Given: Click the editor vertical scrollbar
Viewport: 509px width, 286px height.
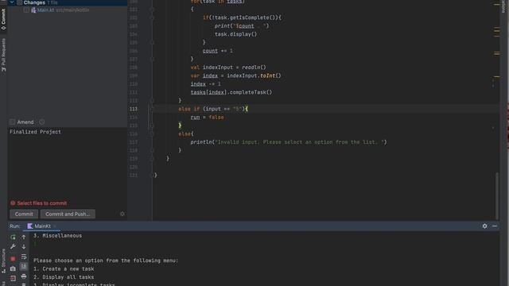Looking at the screenshot, I should tap(497, 196).
